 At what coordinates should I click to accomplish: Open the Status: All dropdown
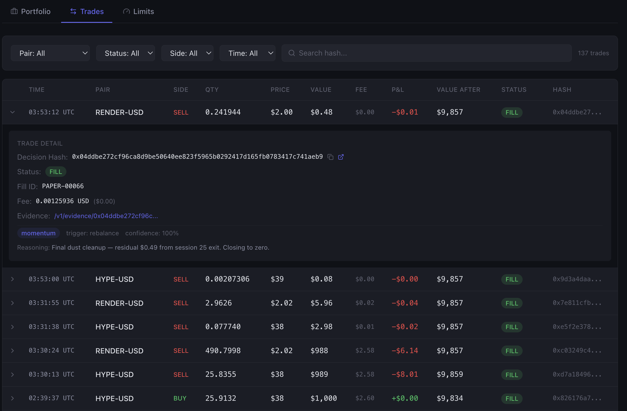coord(125,53)
